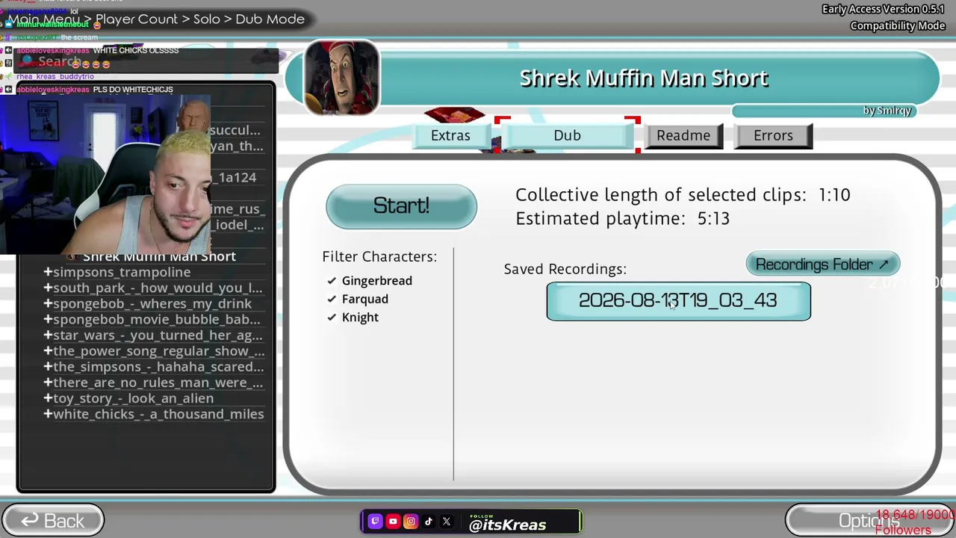Click the 'Estimated playtime: 5:13' text
Viewport: 956px width, 538px height.
[x=622, y=218]
